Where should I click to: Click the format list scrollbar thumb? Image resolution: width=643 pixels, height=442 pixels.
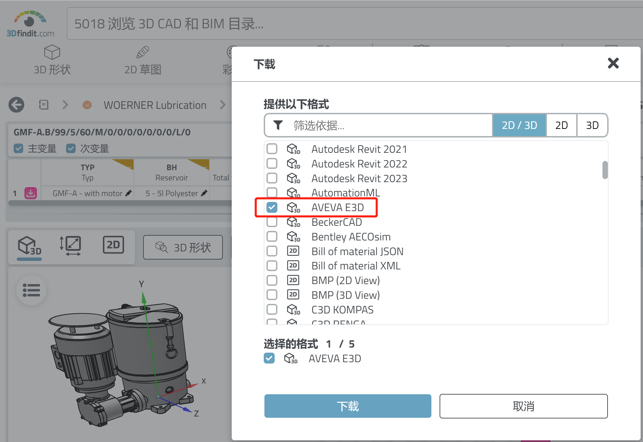pyautogui.click(x=605, y=170)
